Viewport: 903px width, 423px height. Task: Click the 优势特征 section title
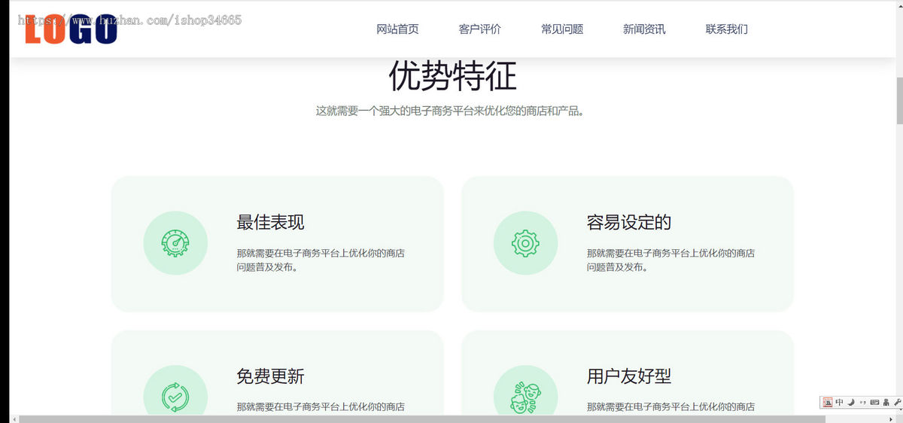coord(452,76)
